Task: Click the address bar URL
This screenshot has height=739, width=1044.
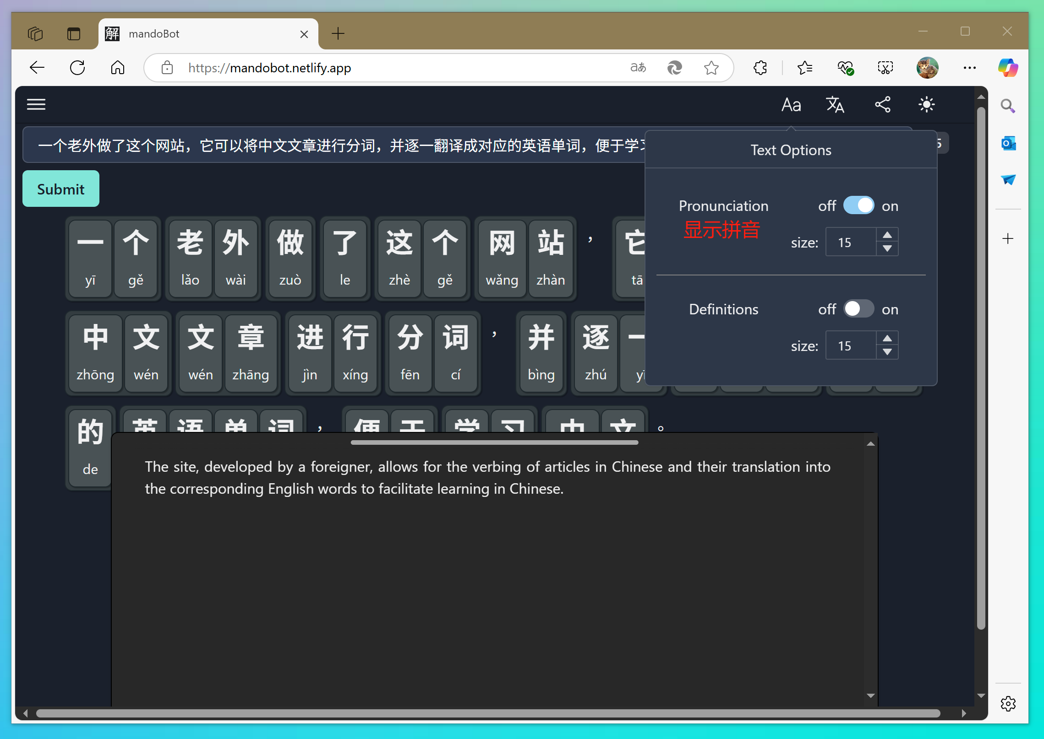Action: [x=269, y=68]
